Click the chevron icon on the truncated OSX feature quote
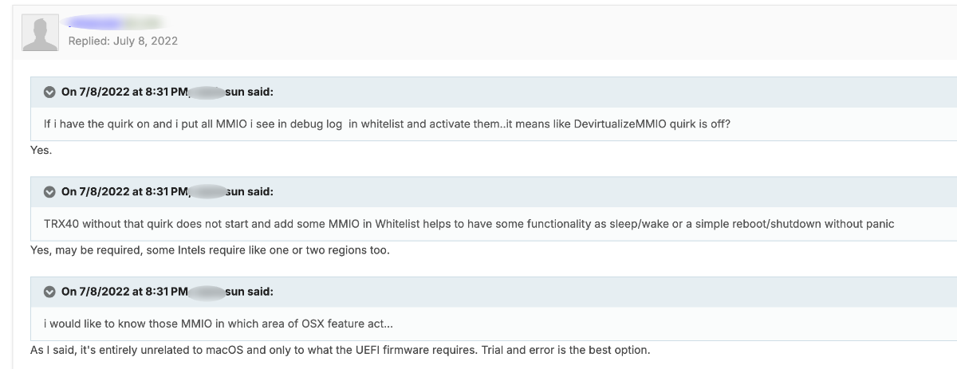This screenshot has width=957, height=369. (49, 292)
